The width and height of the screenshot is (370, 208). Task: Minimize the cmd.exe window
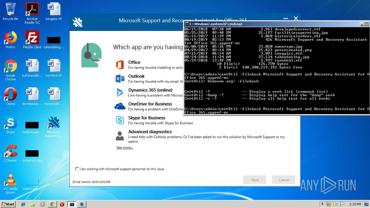click(x=362, y=24)
